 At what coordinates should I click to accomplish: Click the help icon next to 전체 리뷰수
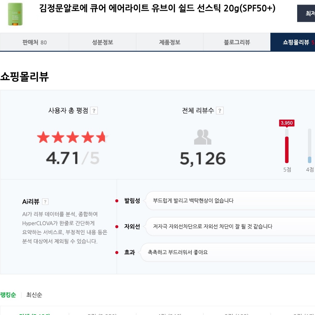220,111
